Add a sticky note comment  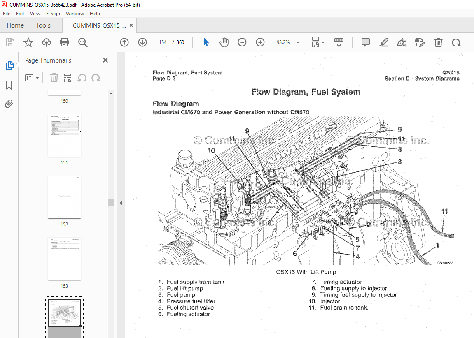pos(365,42)
